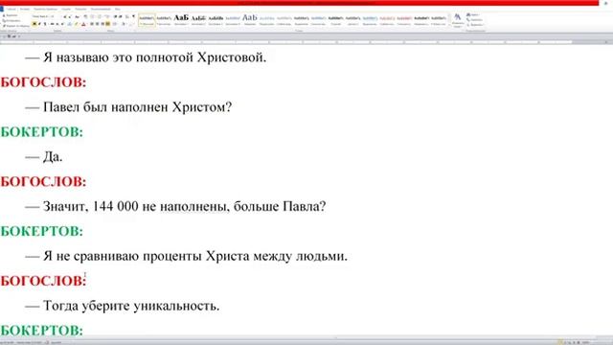Viewport: 613px width, 345px height.
Task: Apply a numbered list
Action: pyautogui.click(x=100, y=16)
